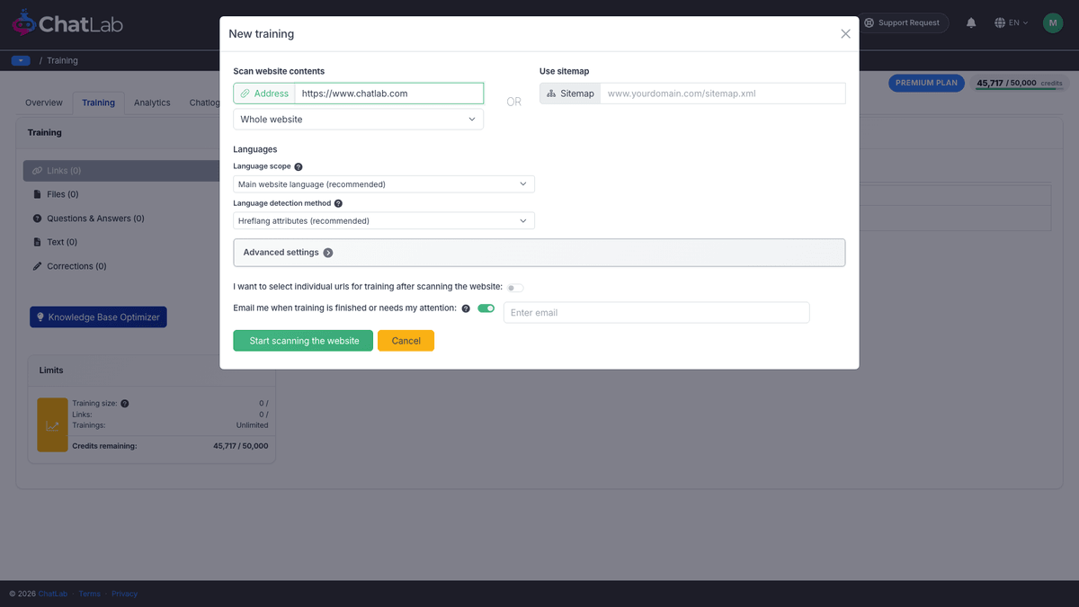The image size is (1079, 607).
Task: Click the Support Request button
Action: [903, 22]
